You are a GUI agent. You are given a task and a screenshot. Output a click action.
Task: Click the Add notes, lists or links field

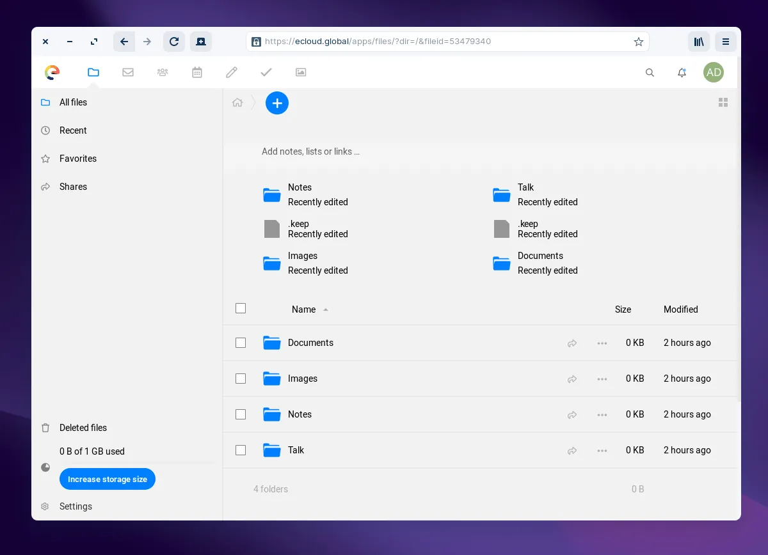pos(311,152)
